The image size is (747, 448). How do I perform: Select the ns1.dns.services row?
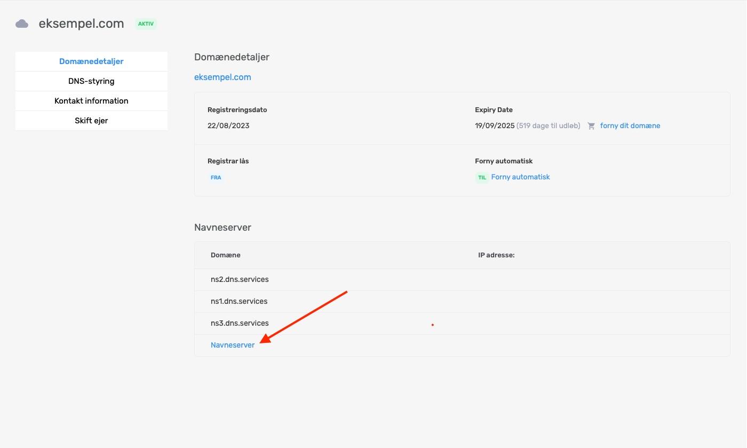tap(462, 301)
